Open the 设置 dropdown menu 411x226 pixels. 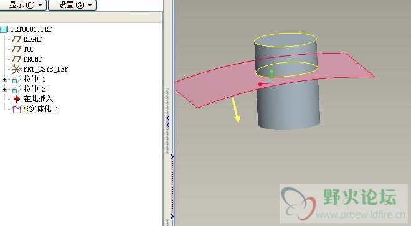coord(72,5)
